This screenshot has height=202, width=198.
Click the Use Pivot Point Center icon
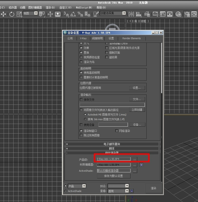[x=42, y=14]
